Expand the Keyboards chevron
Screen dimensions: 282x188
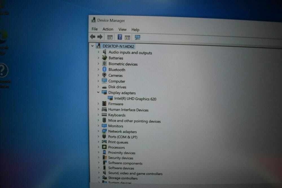[x=98, y=114]
